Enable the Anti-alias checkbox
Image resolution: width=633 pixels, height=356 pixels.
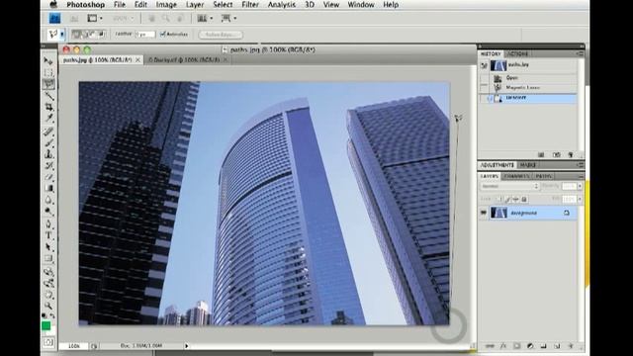162,35
